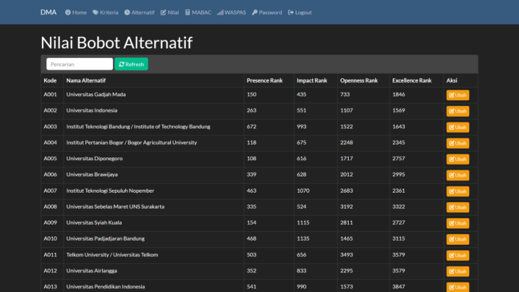Open the Home menu item
This screenshot has height=292, width=519.
[76, 12]
